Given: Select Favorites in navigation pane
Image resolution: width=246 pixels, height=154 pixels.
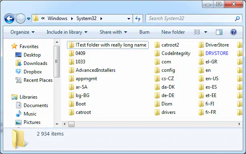Looking at the screenshot, I should (25, 46).
